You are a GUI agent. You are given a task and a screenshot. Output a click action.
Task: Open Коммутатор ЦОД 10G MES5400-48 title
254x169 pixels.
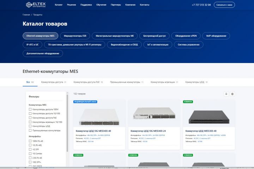point(93,131)
